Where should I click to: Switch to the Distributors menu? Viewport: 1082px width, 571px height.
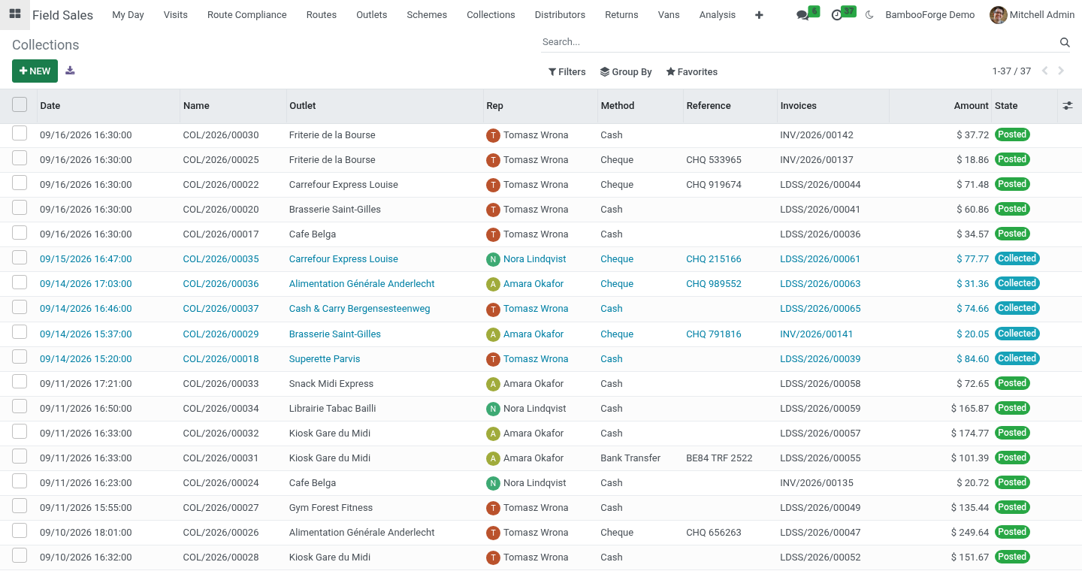pyautogui.click(x=560, y=15)
